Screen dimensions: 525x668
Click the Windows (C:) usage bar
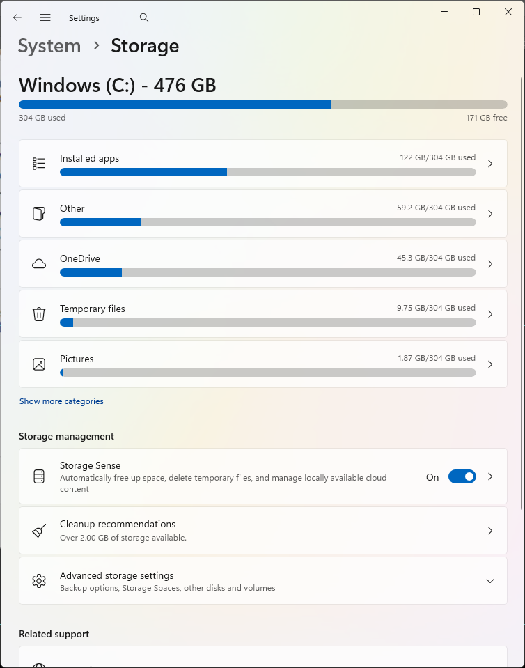[262, 104]
